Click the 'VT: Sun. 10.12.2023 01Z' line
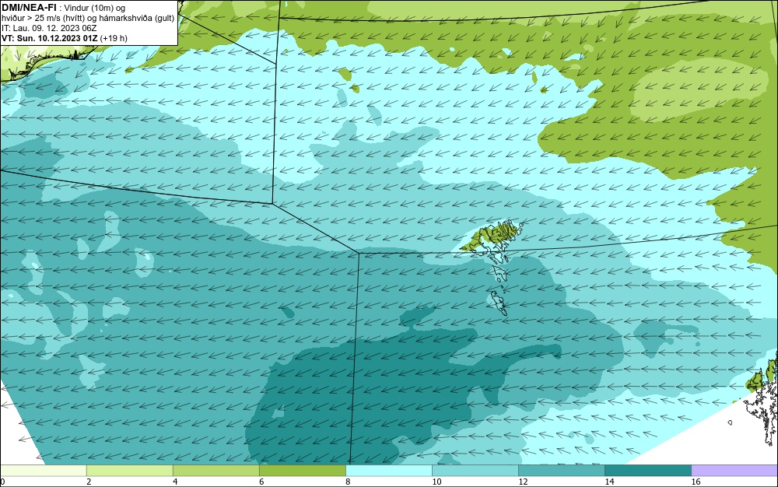The width and height of the screenshot is (778, 487). tap(65, 38)
